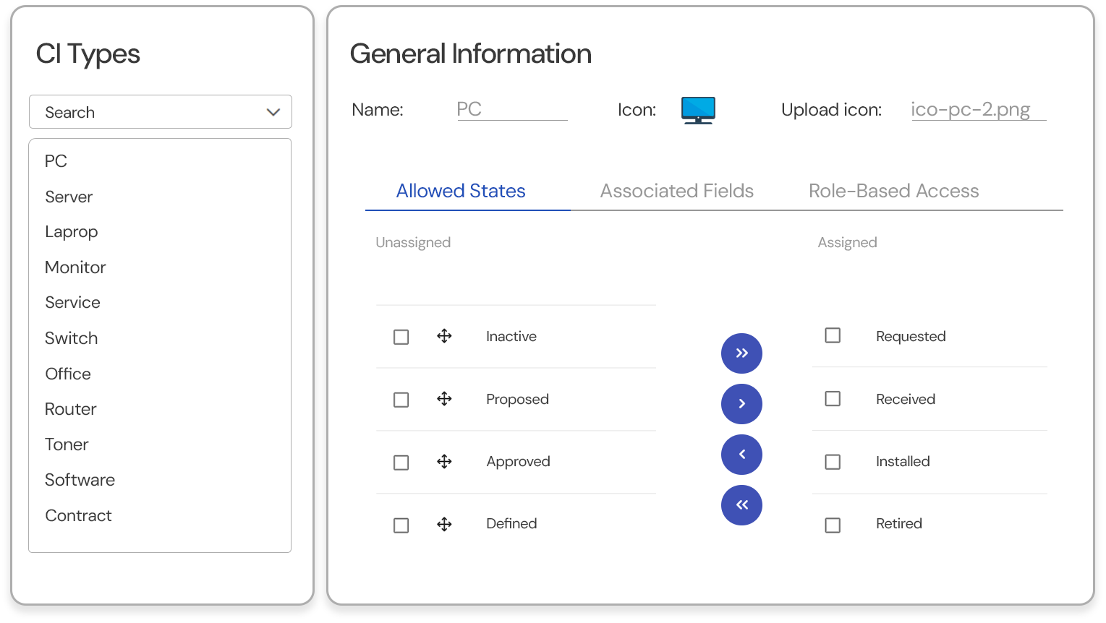The height and width of the screenshot is (623, 1106).
Task: Click the blue monitor PC icon
Action: pyautogui.click(x=698, y=111)
